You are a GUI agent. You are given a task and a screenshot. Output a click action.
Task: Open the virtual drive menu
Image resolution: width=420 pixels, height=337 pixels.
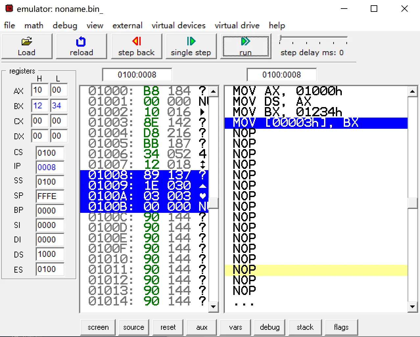coord(237,25)
